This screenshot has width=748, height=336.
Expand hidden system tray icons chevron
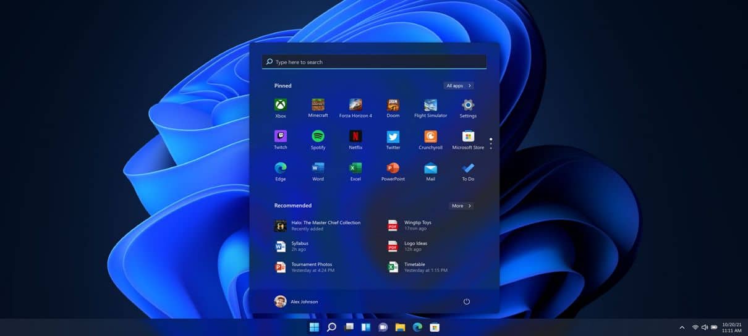[x=682, y=327]
